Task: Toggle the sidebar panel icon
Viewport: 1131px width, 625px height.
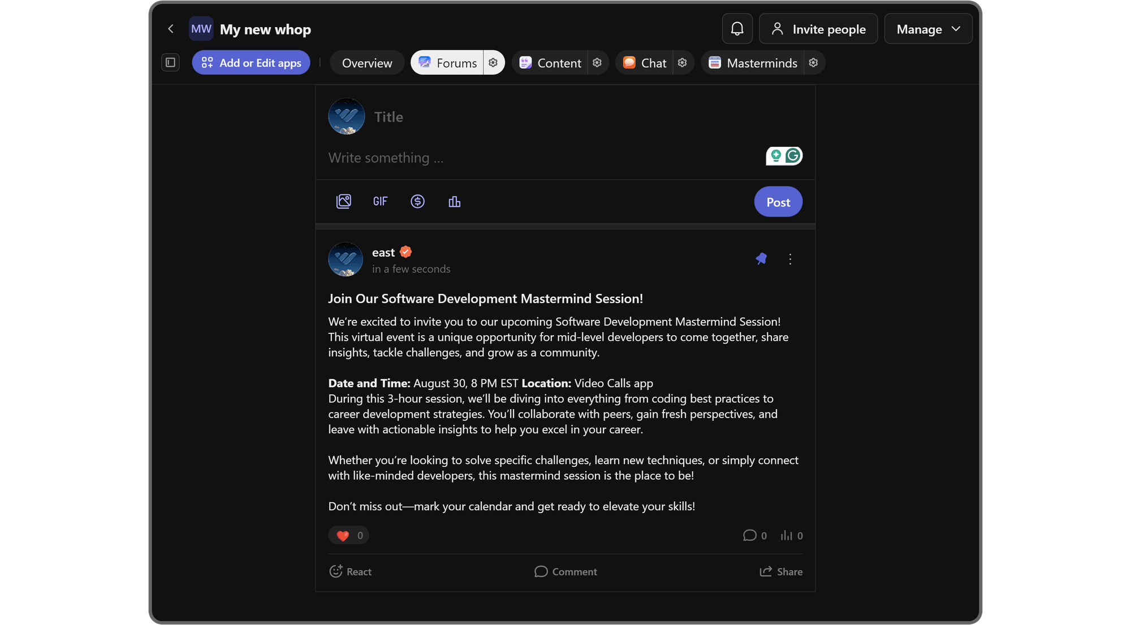Action: click(170, 63)
